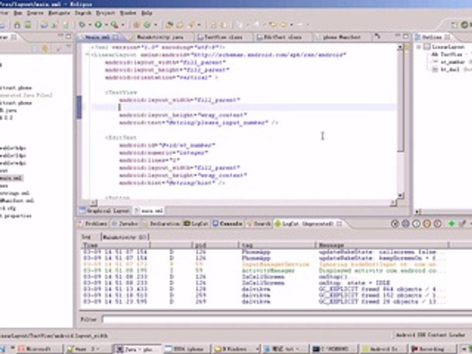Screen dimensions: 472x354
Task: Open the Debug button dropdown arrow
Action: pos(89,25)
